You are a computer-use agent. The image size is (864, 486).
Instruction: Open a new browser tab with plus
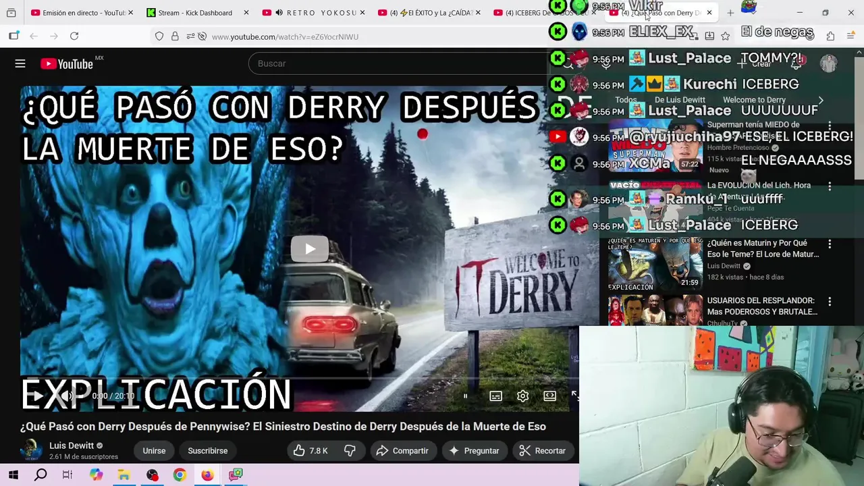click(x=730, y=13)
